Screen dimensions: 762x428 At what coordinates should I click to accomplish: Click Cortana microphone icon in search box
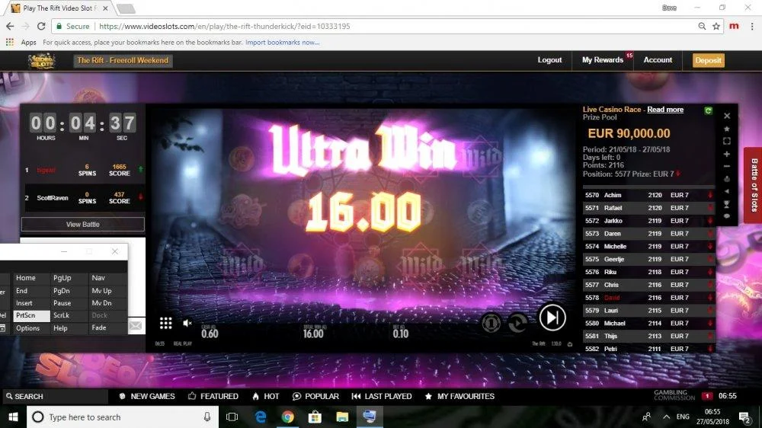(x=207, y=417)
